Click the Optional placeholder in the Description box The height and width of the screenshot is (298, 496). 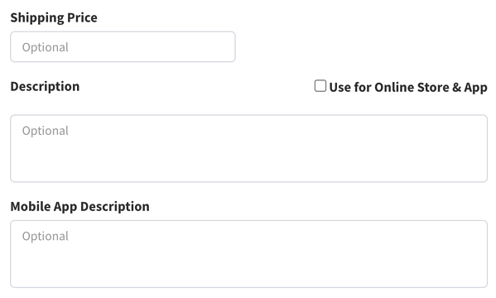46,131
